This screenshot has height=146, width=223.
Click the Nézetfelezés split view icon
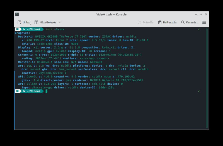36,22
